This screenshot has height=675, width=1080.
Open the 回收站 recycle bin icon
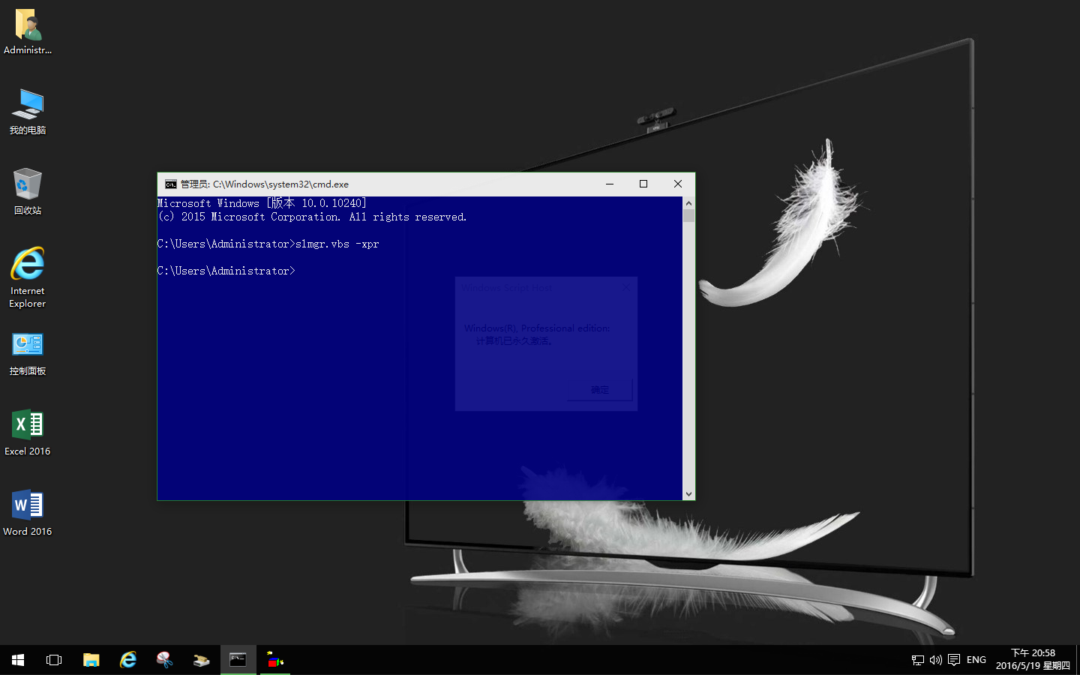coord(28,192)
